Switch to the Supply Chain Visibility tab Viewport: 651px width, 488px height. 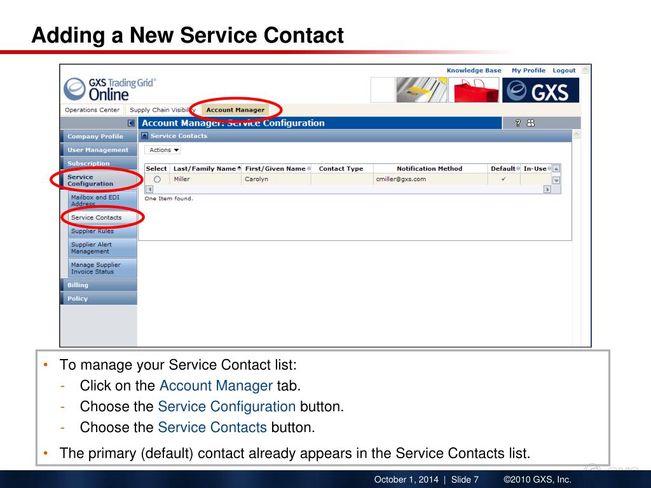point(162,110)
